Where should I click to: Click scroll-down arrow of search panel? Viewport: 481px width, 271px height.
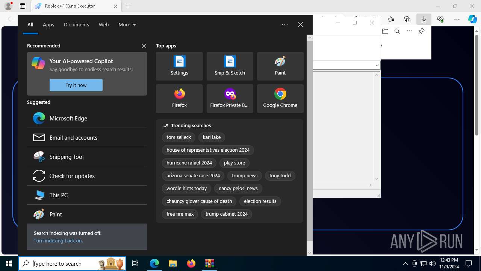[310, 253]
